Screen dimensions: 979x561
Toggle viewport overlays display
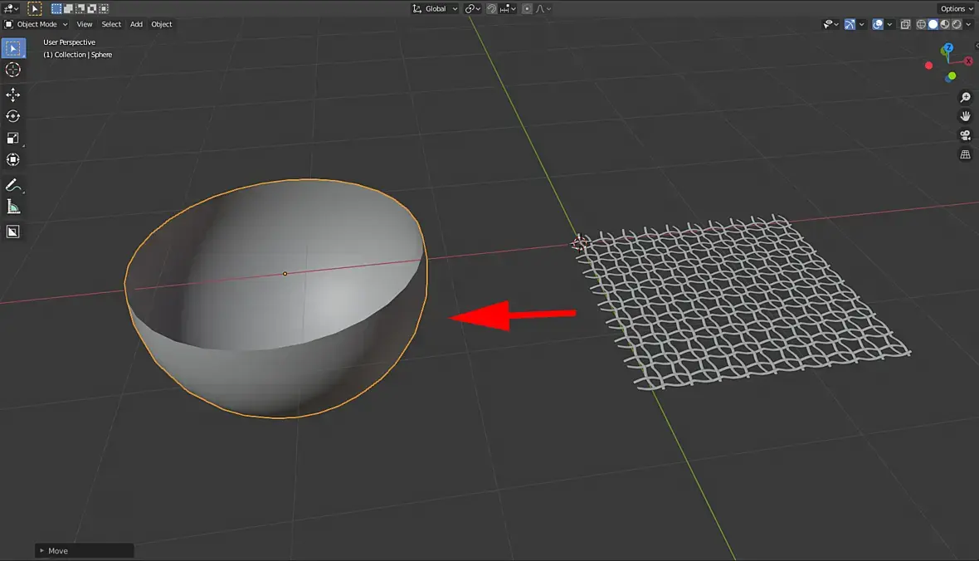click(x=878, y=24)
